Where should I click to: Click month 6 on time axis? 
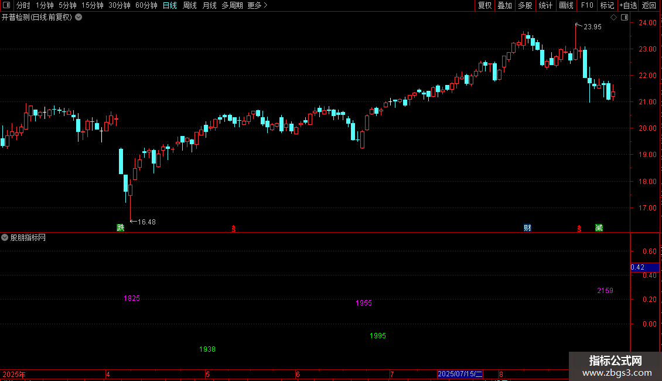[298, 374]
